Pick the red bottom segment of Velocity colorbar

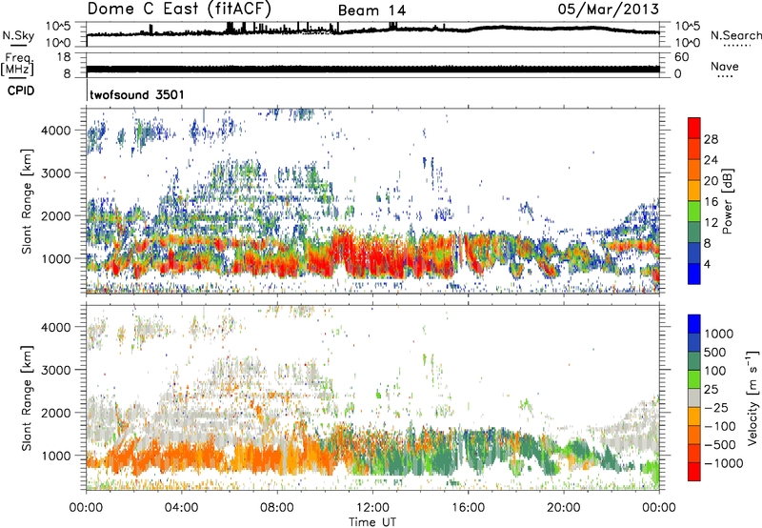tap(694, 472)
